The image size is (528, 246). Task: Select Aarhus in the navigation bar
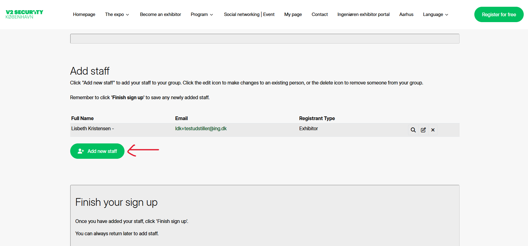(x=406, y=14)
